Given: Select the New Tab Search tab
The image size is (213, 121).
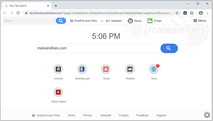Looking at the screenshot, I should point(27,6).
